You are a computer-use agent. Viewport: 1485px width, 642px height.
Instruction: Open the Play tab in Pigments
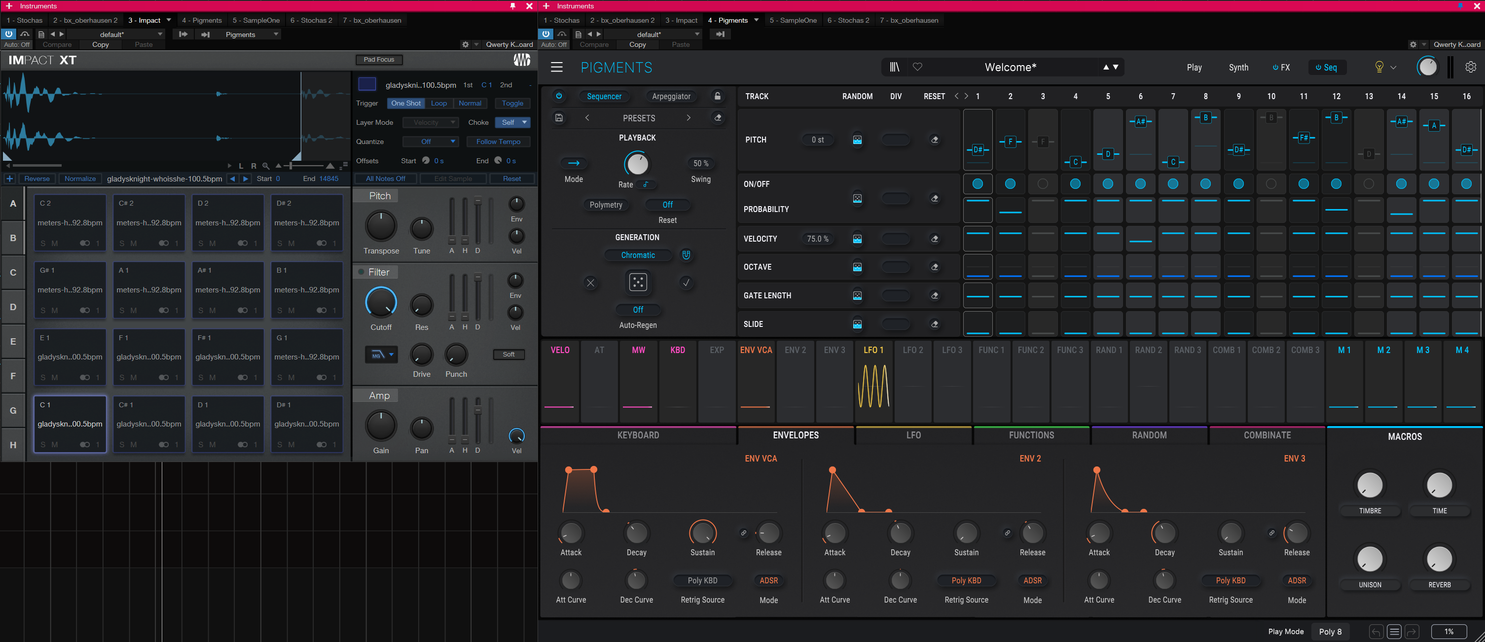(1194, 68)
